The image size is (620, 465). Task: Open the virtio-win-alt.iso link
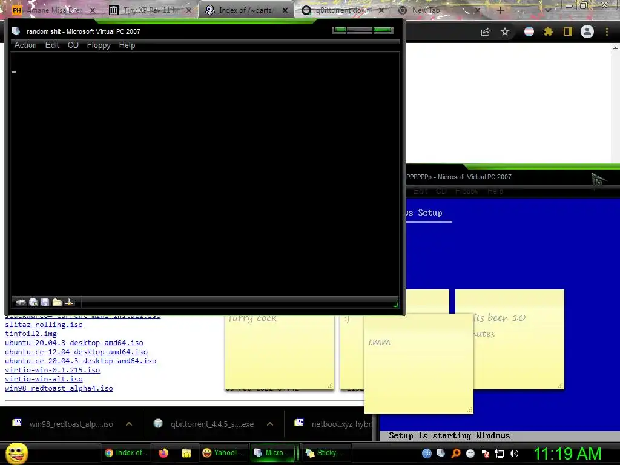click(44, 379)
